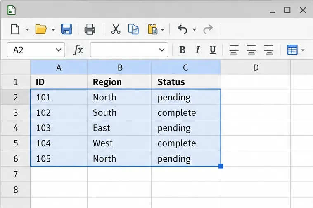The width and height of the screenshot is (313, 208).
Task: Click the fill handle of the selection
Action: 221,166
